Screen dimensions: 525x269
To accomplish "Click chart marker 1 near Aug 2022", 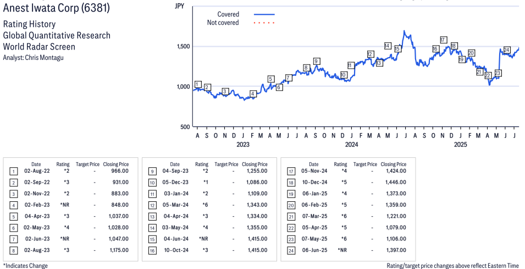I will (198, 84).
